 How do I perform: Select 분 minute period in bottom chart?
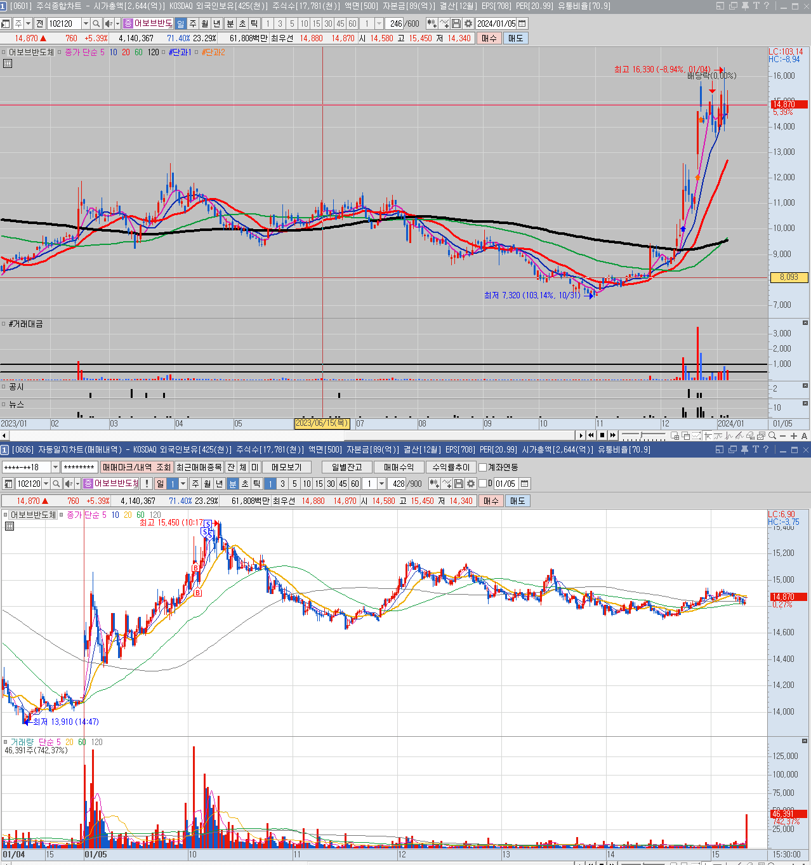(x=233, y=484)
